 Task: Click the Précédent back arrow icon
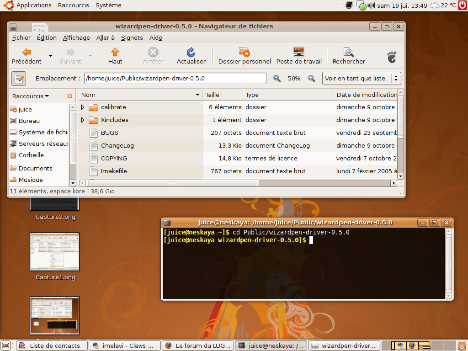[27, 52]
